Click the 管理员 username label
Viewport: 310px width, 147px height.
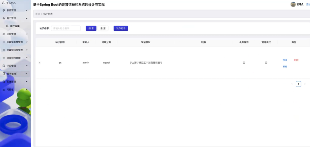click(x=300, y=4)
